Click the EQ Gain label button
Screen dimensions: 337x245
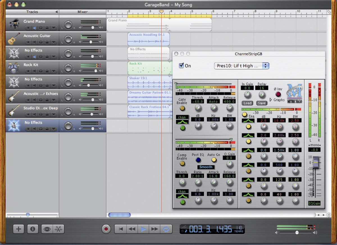click(x=314, y=203)
